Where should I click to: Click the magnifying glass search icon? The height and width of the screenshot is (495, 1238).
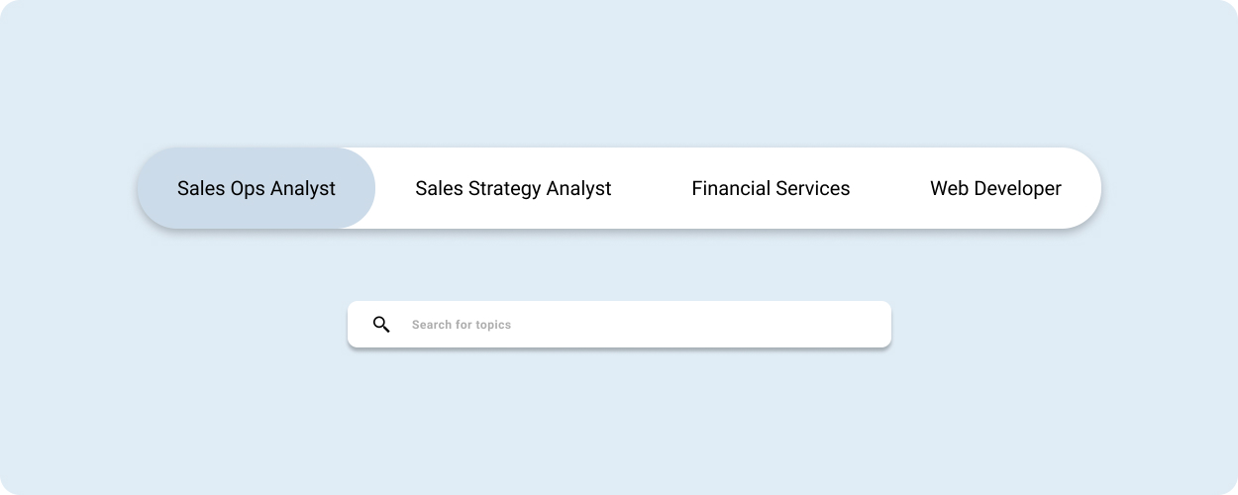click(381, 324)
